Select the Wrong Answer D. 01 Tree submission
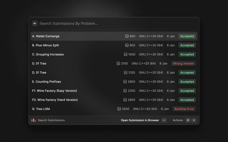The width and height of the screenshot is (228, 142). coord(39,64)
